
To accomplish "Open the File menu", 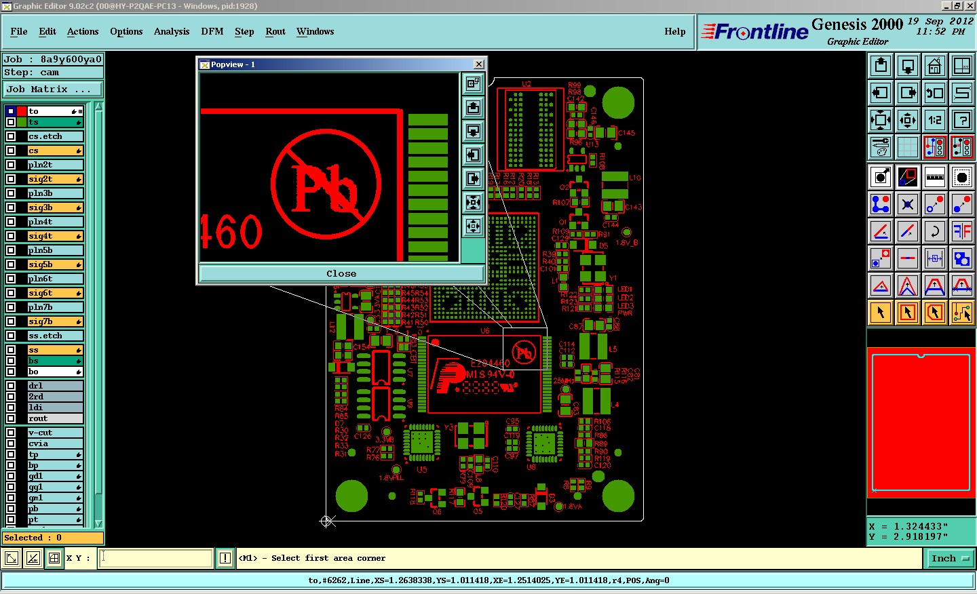I will (x=19, y=31).
